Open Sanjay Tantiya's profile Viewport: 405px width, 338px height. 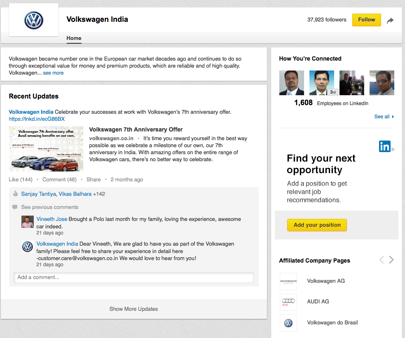38,194
